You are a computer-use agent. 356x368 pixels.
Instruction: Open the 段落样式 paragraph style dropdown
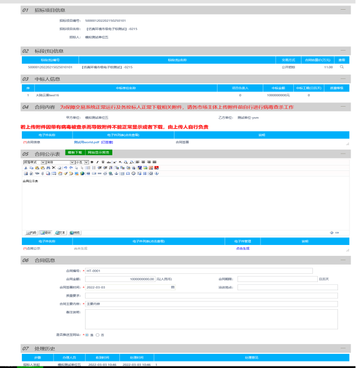click(33, 162)
